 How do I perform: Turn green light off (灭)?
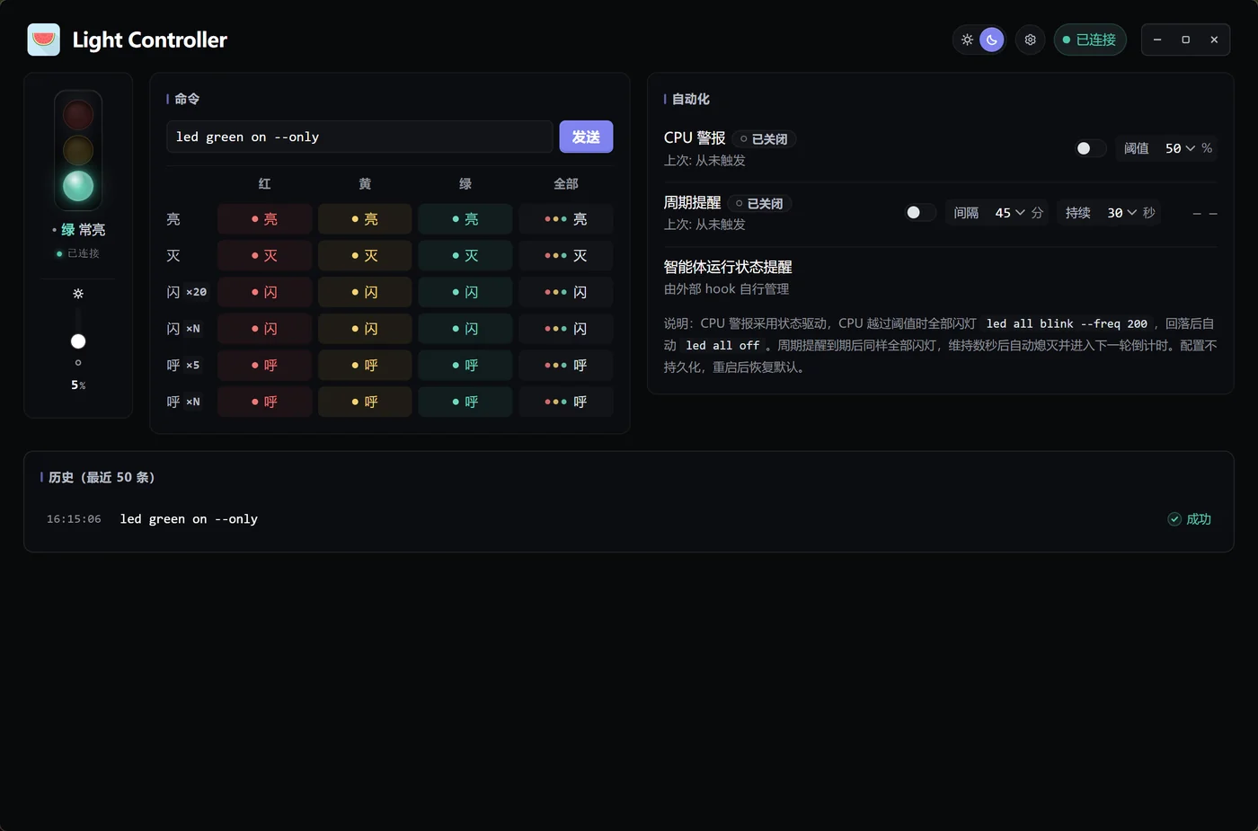465,256
